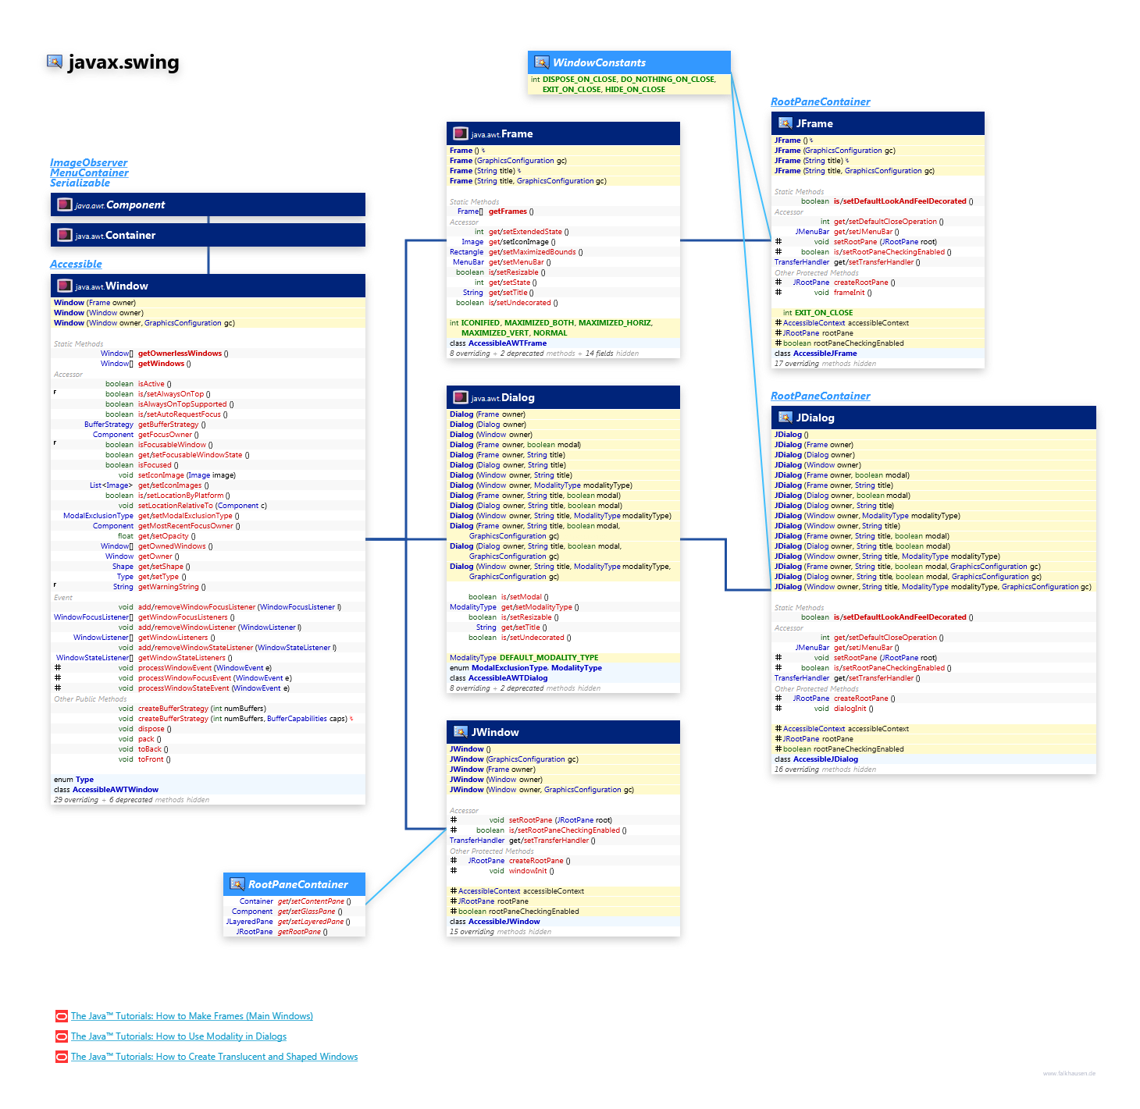The width and height of the screenshot is (1140, 1109).
Task: Click the java.awt.Frame header title
Action: pyautogui.click(x=501, y=133)
